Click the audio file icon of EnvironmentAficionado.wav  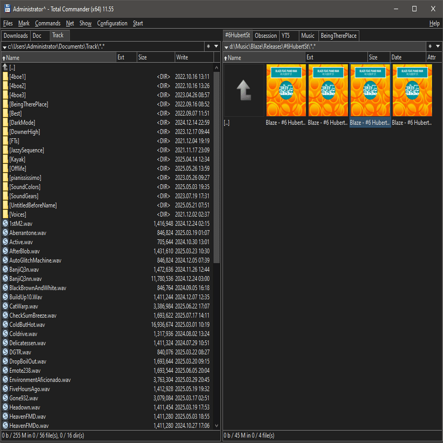(x=5, y=379)
